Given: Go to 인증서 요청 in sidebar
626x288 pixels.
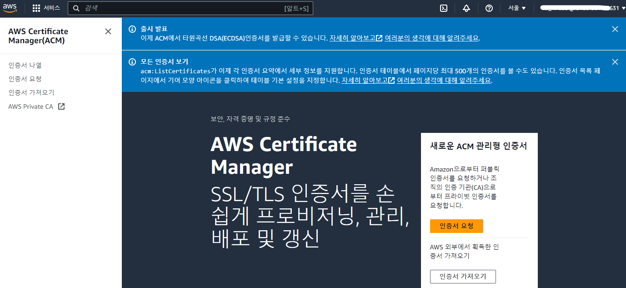Looking at the screenshot, I should (25, 79).
